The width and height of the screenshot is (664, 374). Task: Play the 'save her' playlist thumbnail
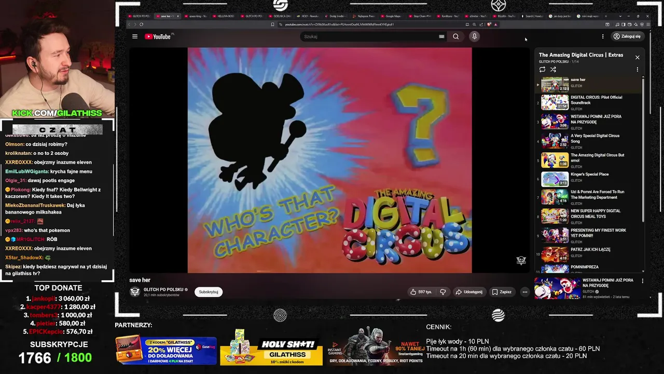pos(555,84)
